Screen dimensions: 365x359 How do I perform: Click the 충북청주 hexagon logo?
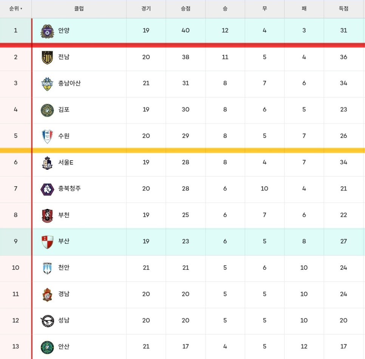click(47, 189)
